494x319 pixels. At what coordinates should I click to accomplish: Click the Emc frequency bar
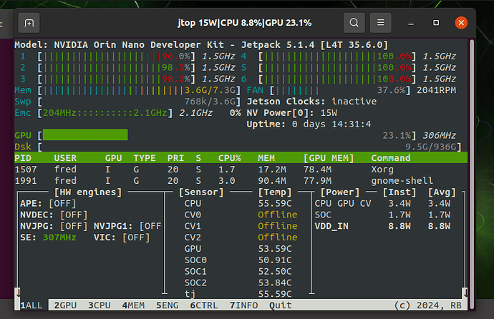[x=105, y=113]
